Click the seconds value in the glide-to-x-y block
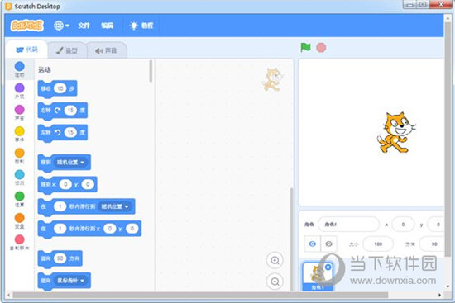 point(60,229)
